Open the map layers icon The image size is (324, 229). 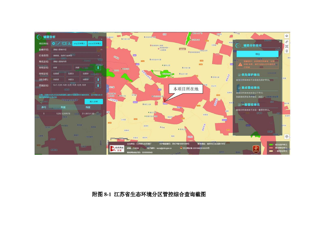[286, 36]
